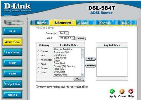
Task: Switch to the Status tab
Action: (105, 23)
